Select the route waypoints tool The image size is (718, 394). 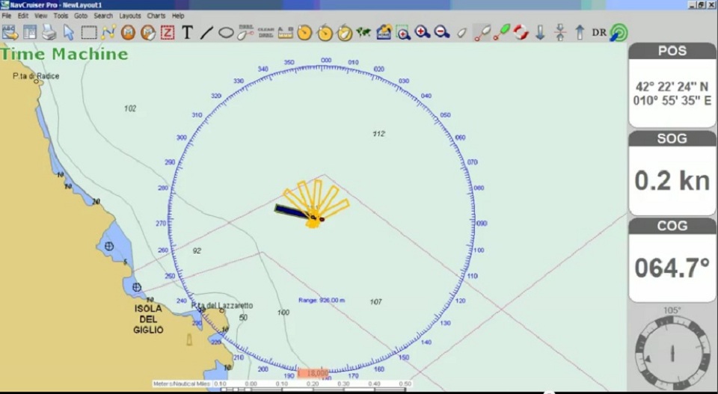point(108,32)
